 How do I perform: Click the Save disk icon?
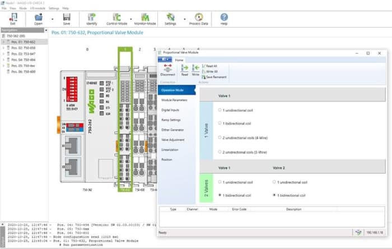coord(67,19)
